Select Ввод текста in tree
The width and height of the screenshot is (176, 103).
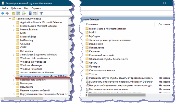click(x=27, y=87)
